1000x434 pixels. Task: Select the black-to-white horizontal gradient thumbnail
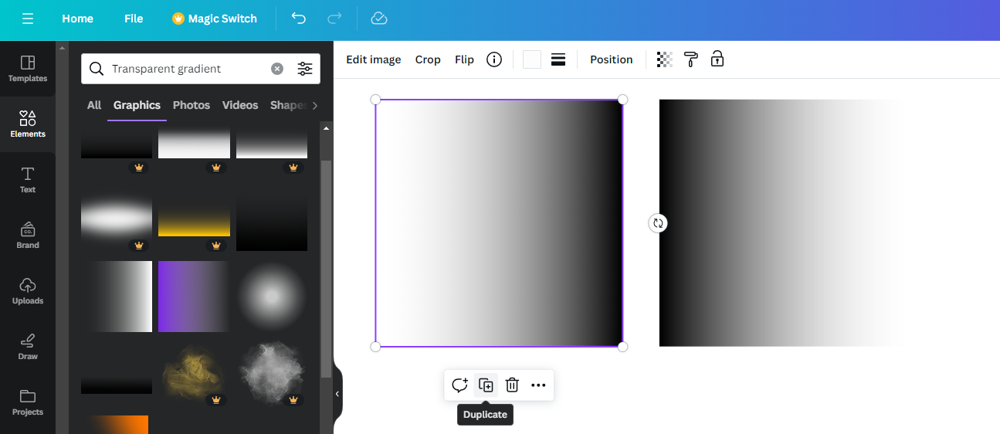click(x=117, y=297)
